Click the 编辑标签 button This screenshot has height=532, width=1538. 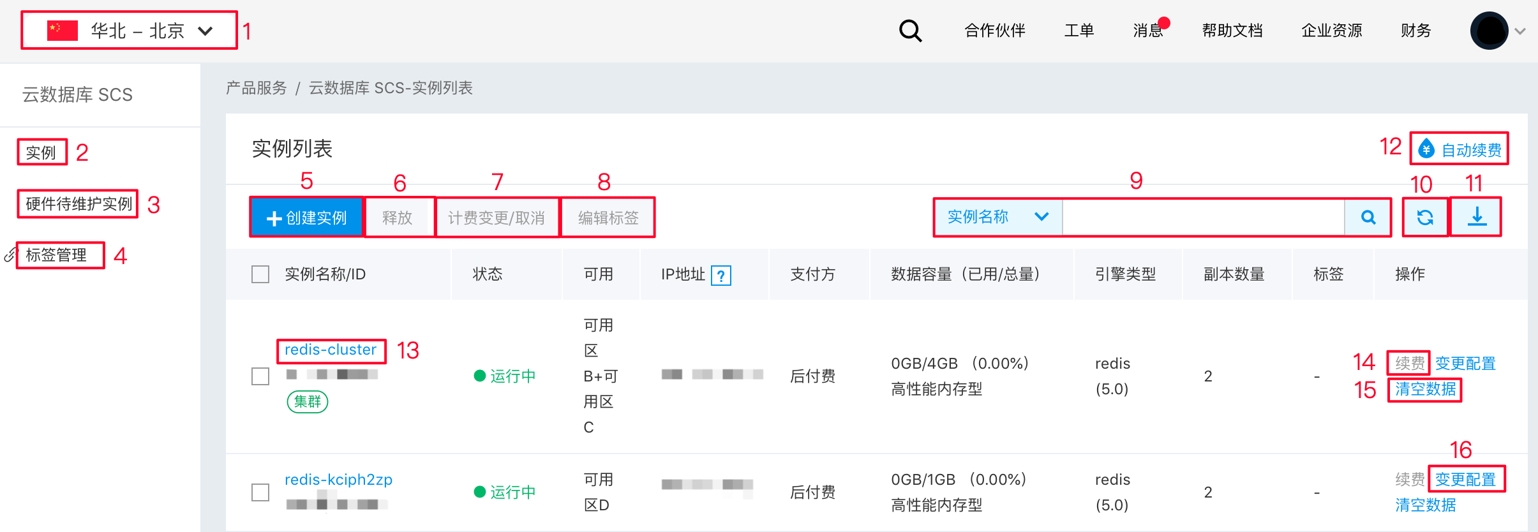click(608, 218)
